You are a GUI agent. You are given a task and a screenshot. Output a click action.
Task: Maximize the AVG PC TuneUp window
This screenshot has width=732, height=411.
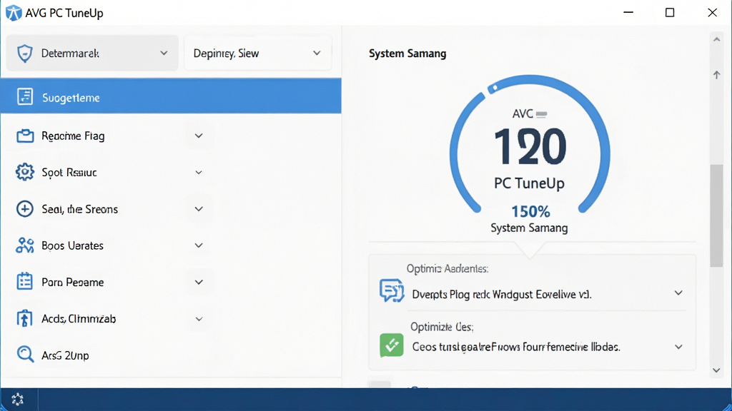tap(670, 13)
